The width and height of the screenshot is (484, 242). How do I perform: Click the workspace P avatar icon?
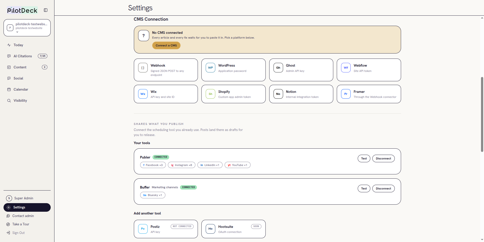point(10,28)
